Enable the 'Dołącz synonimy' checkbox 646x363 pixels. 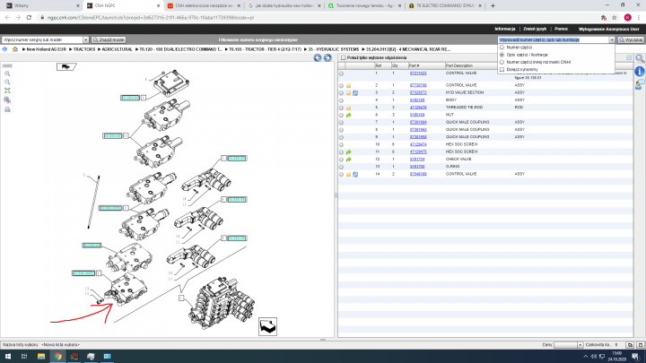502,69
